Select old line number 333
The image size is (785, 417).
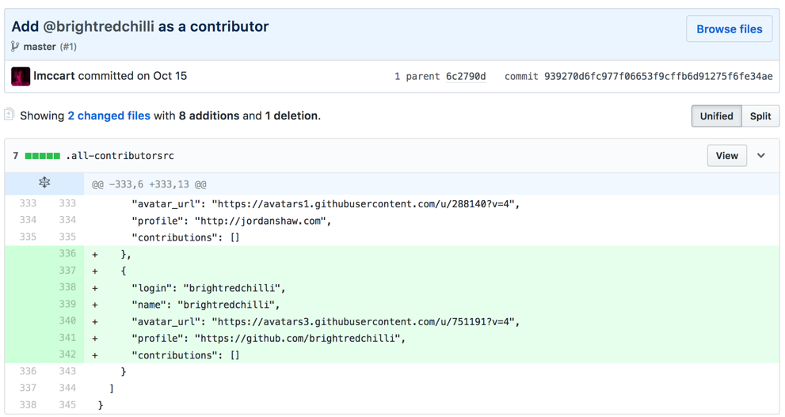click(28, 203)
